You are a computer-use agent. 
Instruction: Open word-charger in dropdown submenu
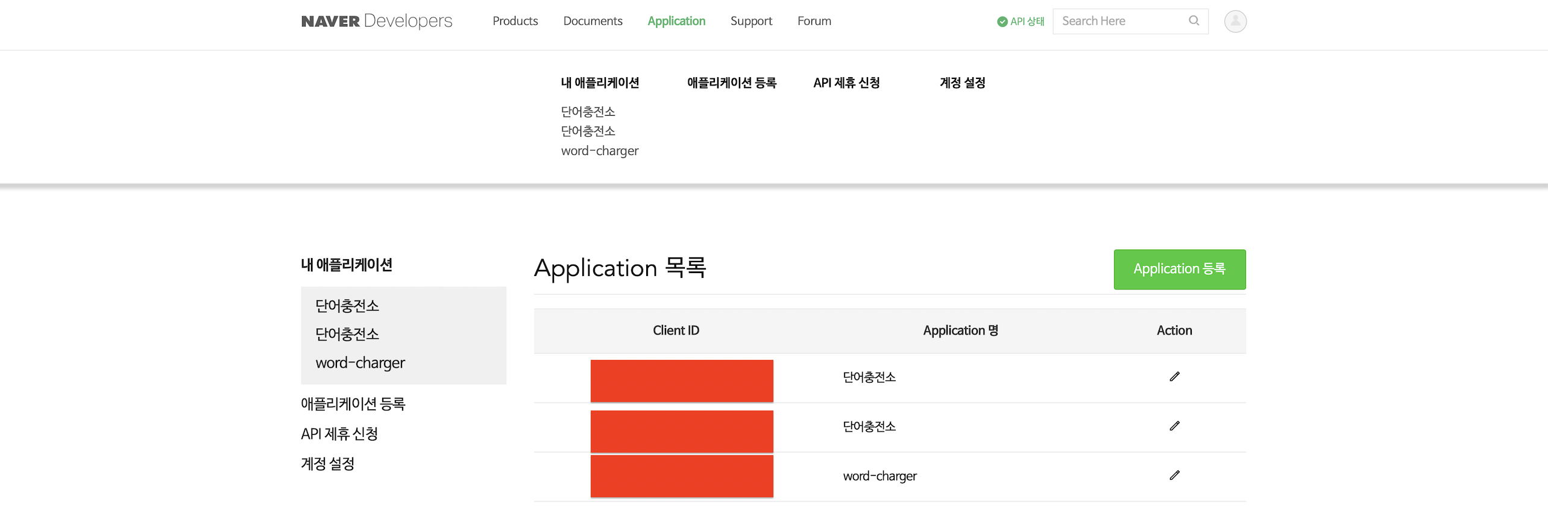pyautogui.click(x=600, y=151)
